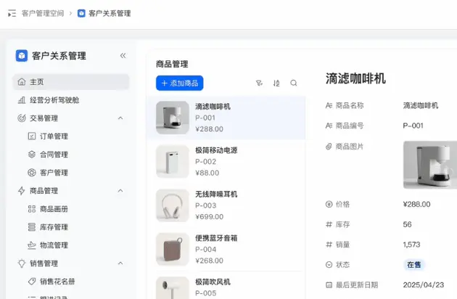Click the lightning icon beside 商品管理
Screen dimensions: 457x299
tap(22, 191)
